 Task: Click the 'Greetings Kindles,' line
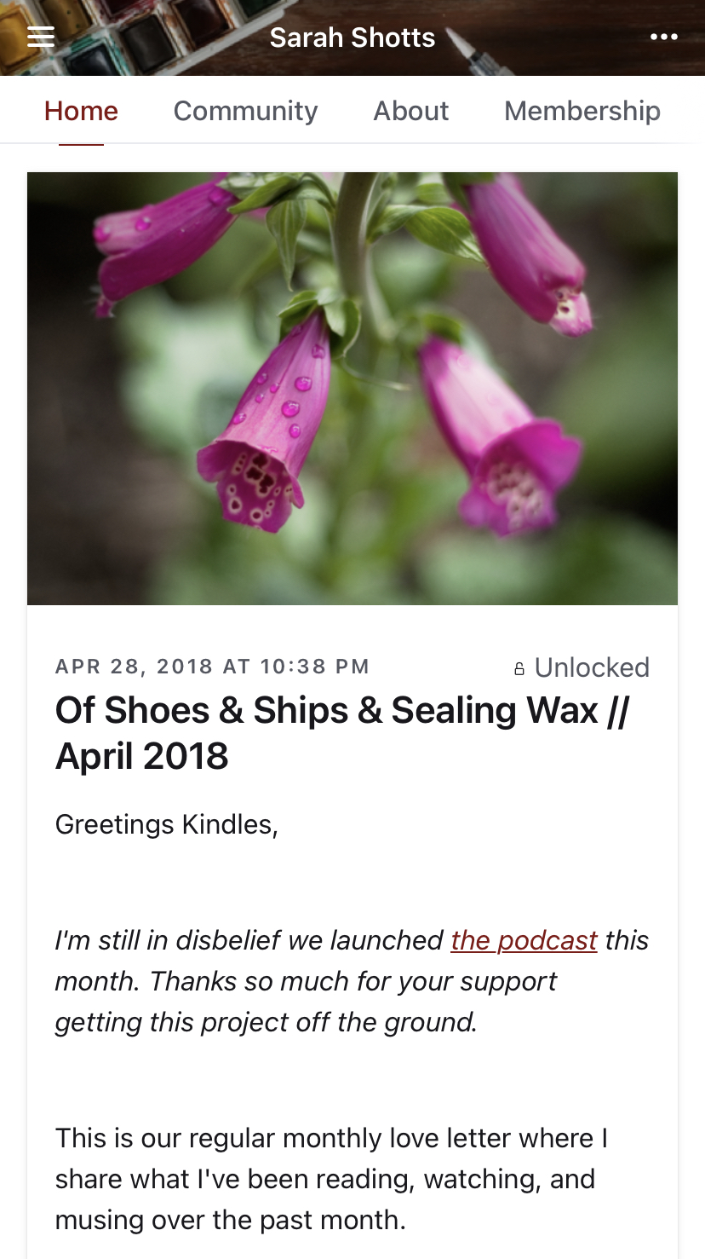coord(167,824)
